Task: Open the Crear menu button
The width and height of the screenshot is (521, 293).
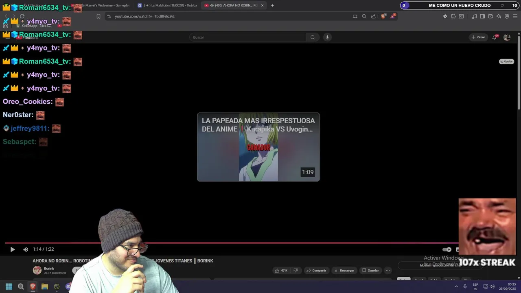Action: [478, 37]
